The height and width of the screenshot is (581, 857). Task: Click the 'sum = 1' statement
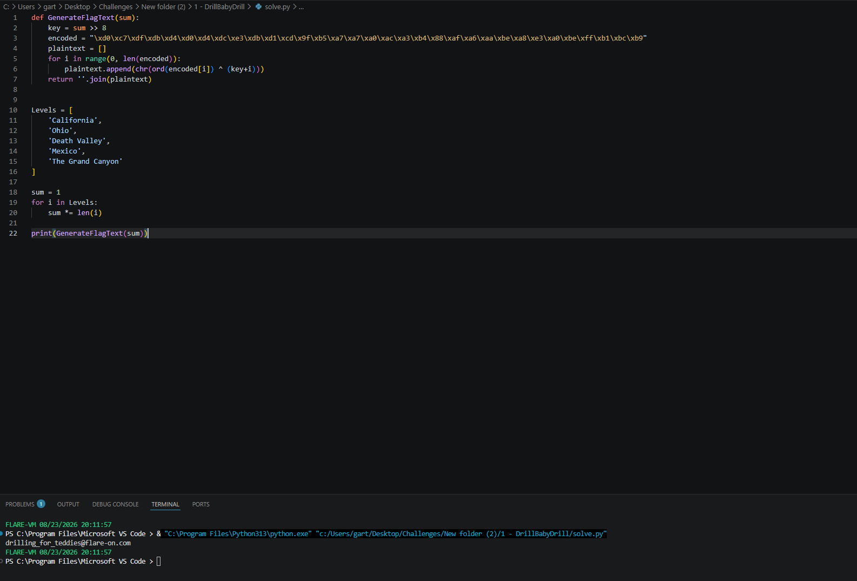[46, 192]
